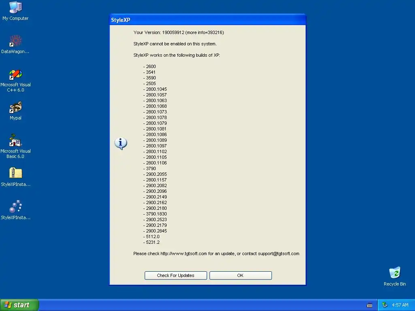Viewport: 415px width, 311px height.
Task: Click build entry '- 2900.2179'
Action: pos(155,225)
